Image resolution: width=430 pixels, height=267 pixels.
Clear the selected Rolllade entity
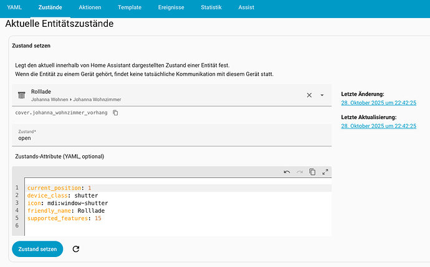coord(308,95)
